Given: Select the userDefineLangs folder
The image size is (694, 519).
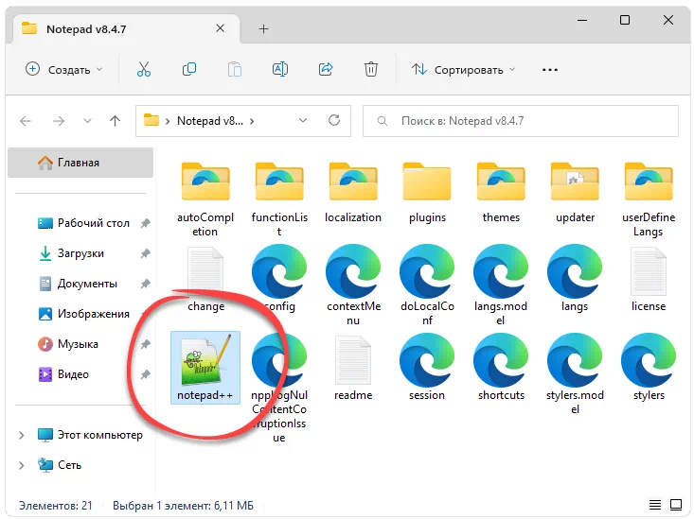Looking at the screenshot, I should point(649,199).
